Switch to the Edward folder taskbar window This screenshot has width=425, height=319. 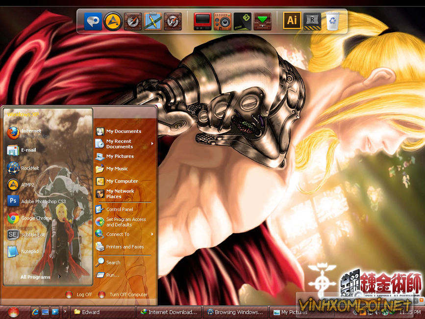pos(102,312)
